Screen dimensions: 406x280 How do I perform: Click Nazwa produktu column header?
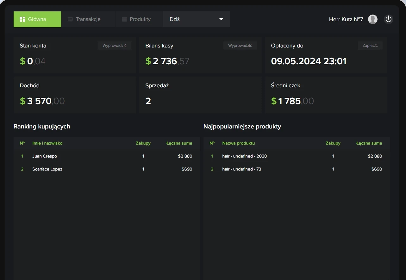(238, 143)
